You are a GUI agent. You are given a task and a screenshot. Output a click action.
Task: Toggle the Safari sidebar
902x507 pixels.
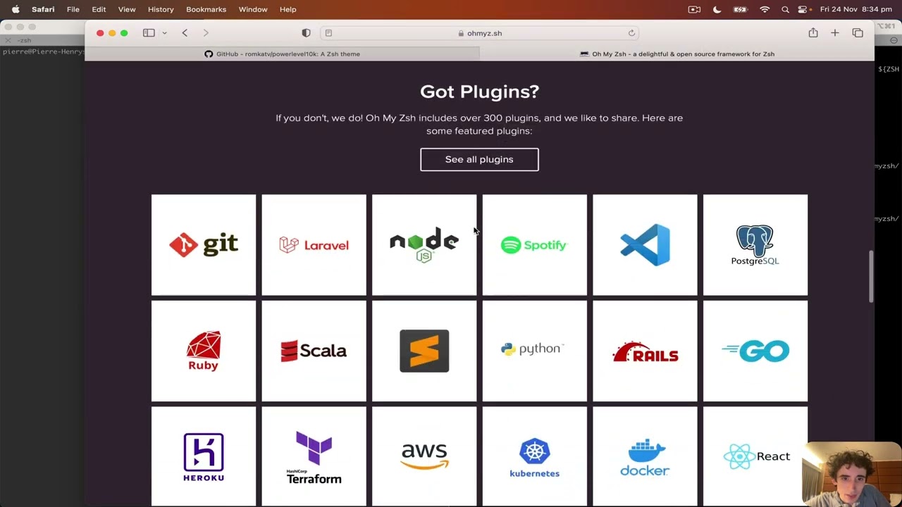coord(149,33)
